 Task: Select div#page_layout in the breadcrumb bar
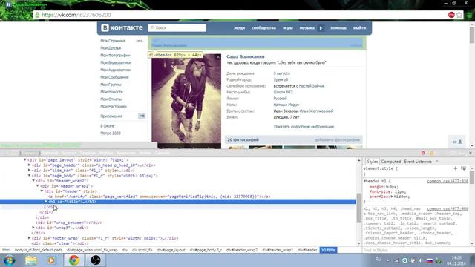pyautogui.click(x=171, y=250)
